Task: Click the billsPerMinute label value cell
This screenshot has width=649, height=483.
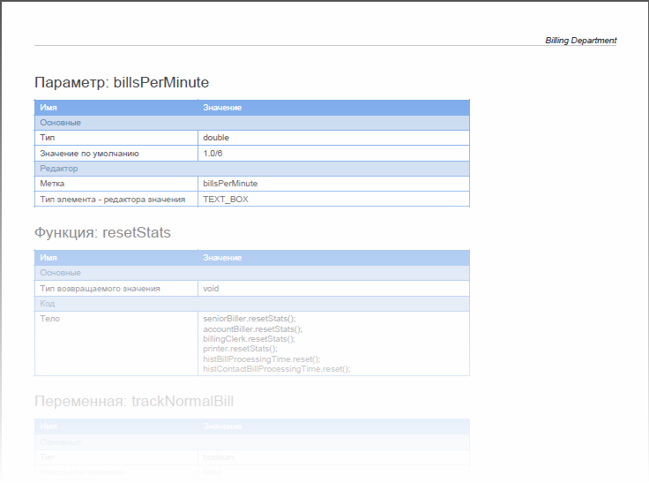Action: click(333, 184)
